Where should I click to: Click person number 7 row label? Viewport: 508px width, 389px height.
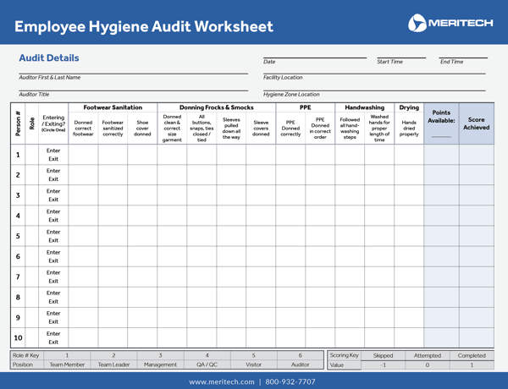[x=18, y=277]
